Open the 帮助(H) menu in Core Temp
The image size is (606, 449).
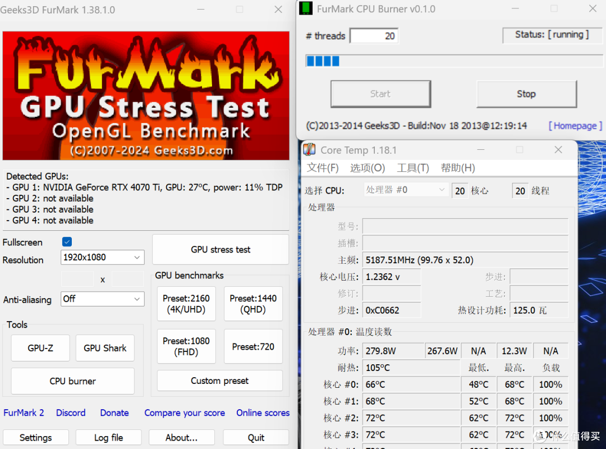tap(458, 168)
